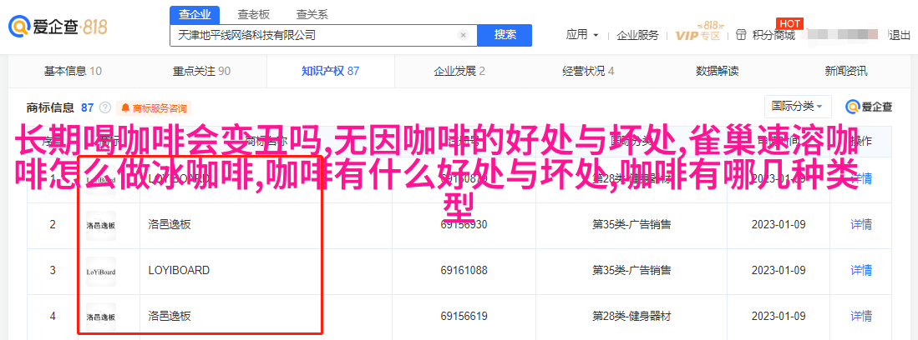The image size is (918, 340).
Task: Click registration number 69161088
Action: [x=464, y=271]
